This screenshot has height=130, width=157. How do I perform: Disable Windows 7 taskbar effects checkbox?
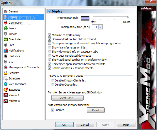coord(50,68)
